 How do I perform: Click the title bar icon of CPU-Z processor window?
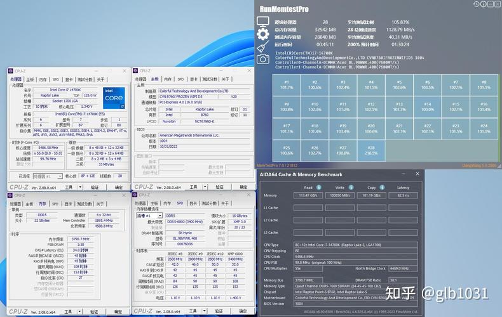point(11,70)
